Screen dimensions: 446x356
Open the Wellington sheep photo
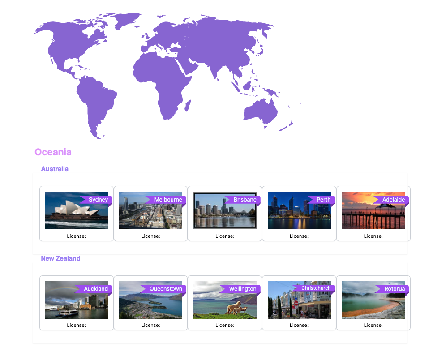pos(225,300)
